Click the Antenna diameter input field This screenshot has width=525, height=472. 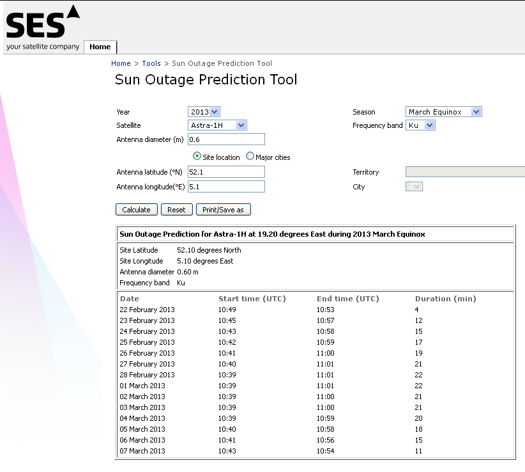point(226,139)
